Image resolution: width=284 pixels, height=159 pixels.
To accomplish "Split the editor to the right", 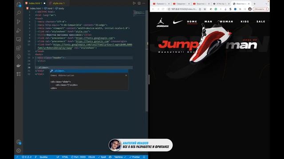I will click(139, 3).
